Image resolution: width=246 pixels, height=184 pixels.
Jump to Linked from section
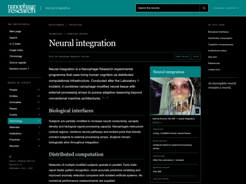click(x=214, y=70)
